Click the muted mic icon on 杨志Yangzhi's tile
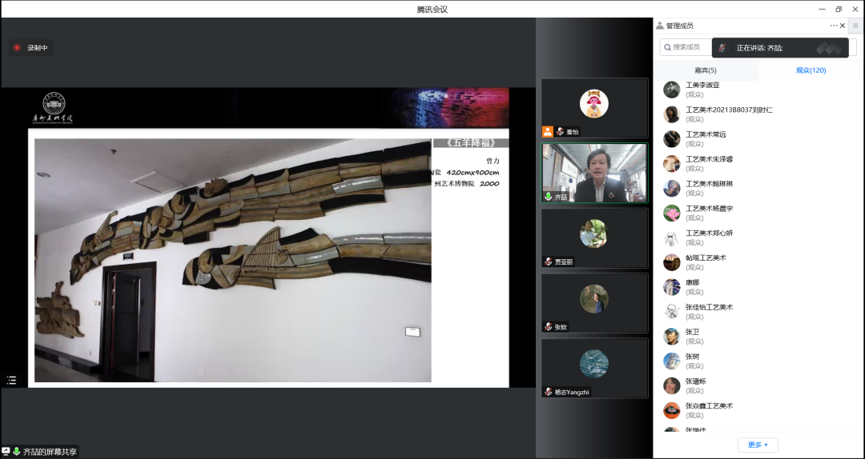 point(548,392)
